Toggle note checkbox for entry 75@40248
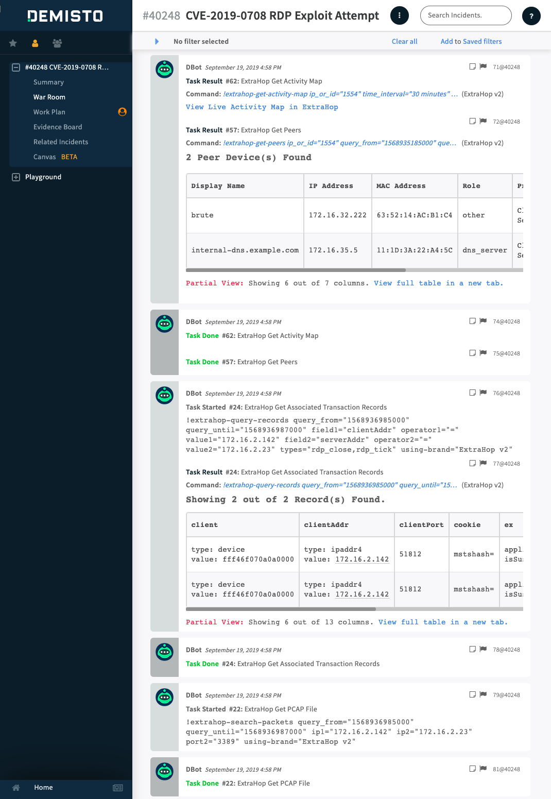 (472, 353)
